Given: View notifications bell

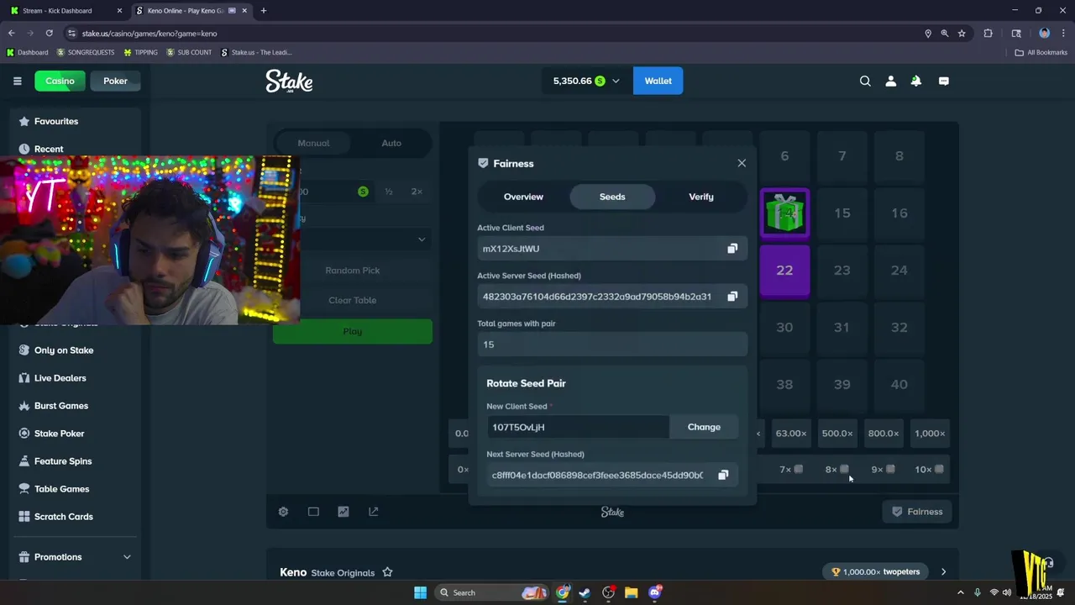Looking at the screenshot, I should point(916,81).
